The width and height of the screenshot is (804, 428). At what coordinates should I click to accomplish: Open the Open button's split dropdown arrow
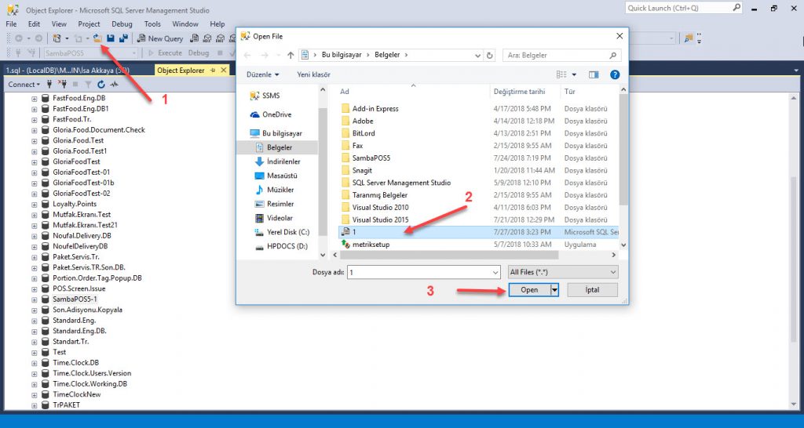[554, 290]
